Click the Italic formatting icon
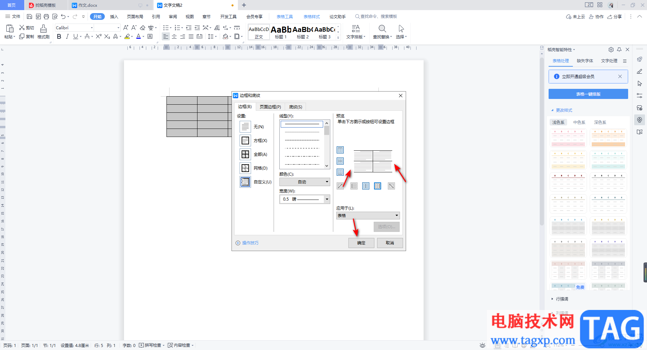 (67, 36)
